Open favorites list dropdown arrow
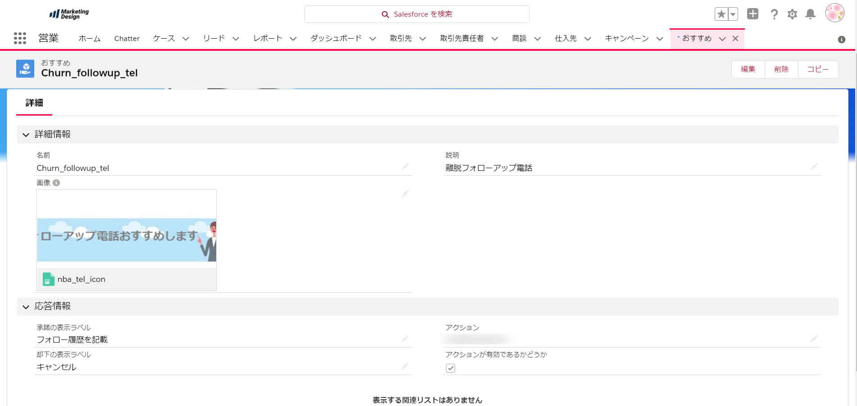Screen dimensions: 857x406 coord(733,14)
